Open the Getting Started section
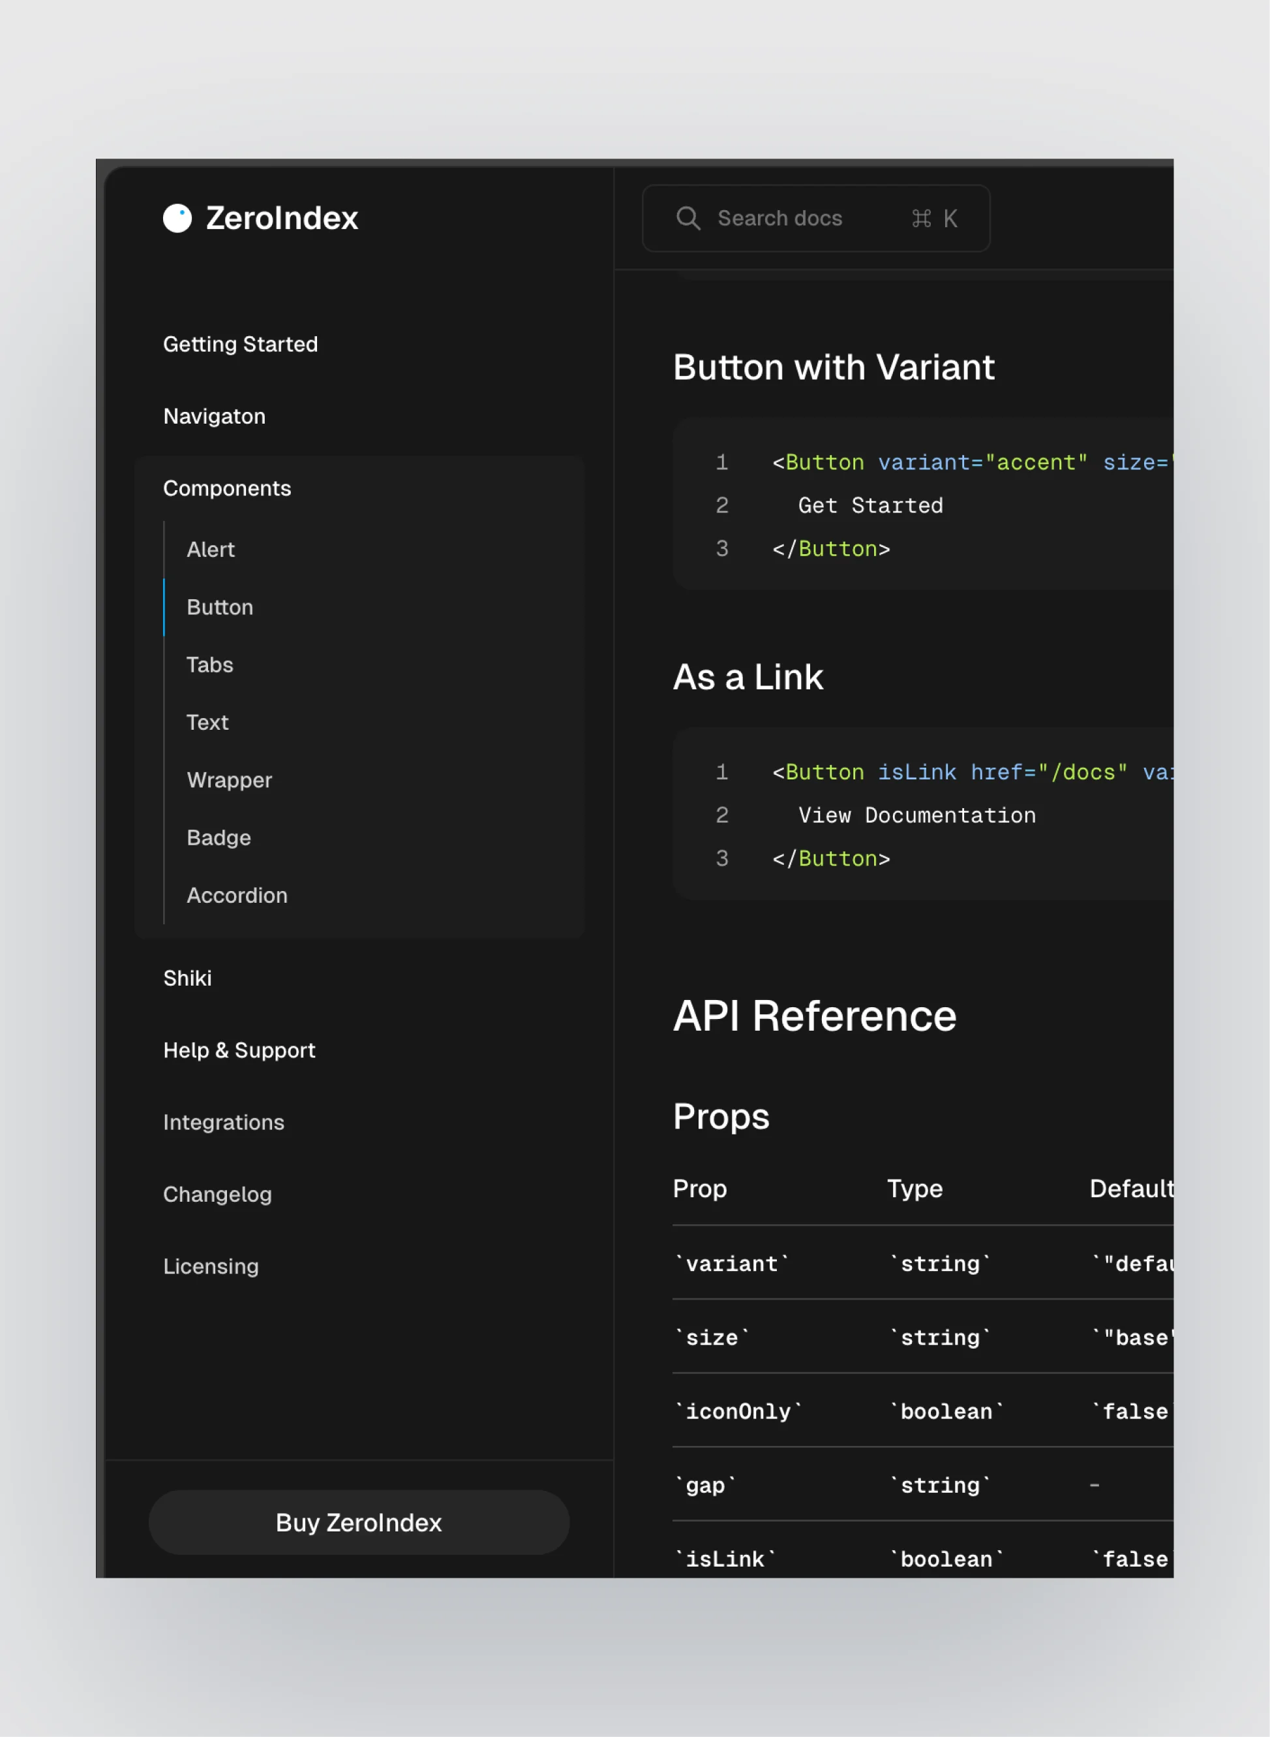The height and width of the screenshot is (1737, 1270). click(x=240, y=344)
